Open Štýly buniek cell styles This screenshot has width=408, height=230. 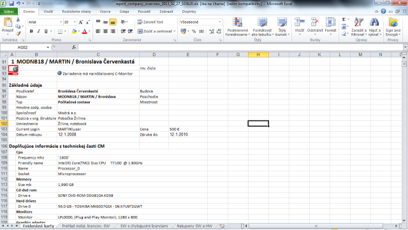point(282,27)
